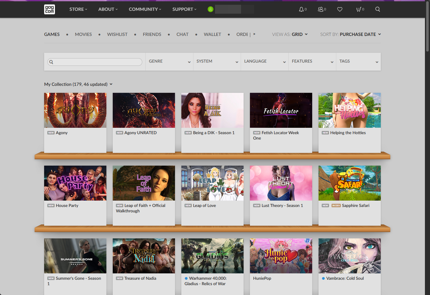430x295 pixels.
Task: Click the magnifier in the collection search box
Action: [51, 62]
